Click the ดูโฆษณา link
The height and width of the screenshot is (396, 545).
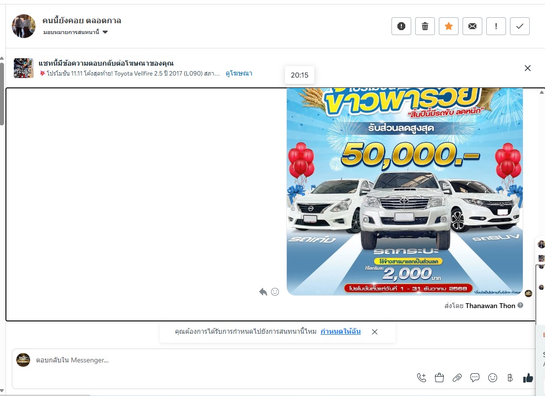[239, 74]
